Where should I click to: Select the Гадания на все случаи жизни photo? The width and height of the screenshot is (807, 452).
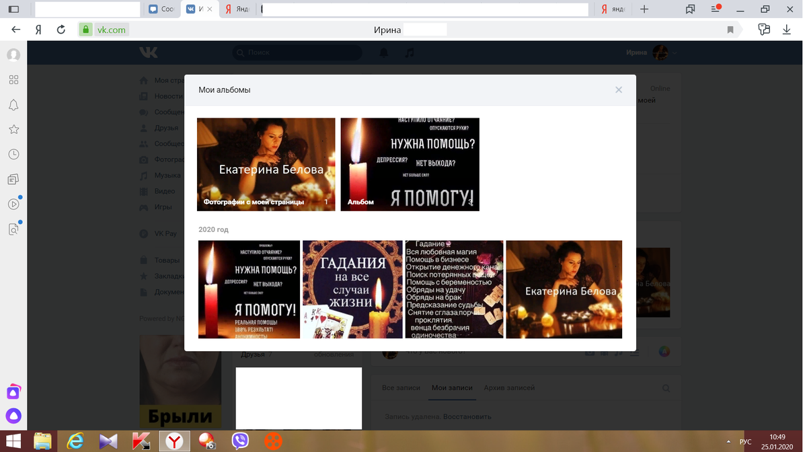coord(352,289)
